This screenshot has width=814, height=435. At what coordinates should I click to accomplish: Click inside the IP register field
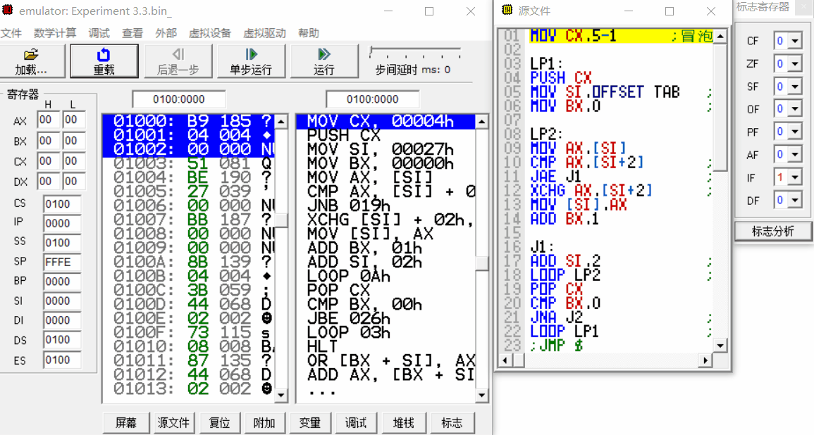[x=61, y=222]
